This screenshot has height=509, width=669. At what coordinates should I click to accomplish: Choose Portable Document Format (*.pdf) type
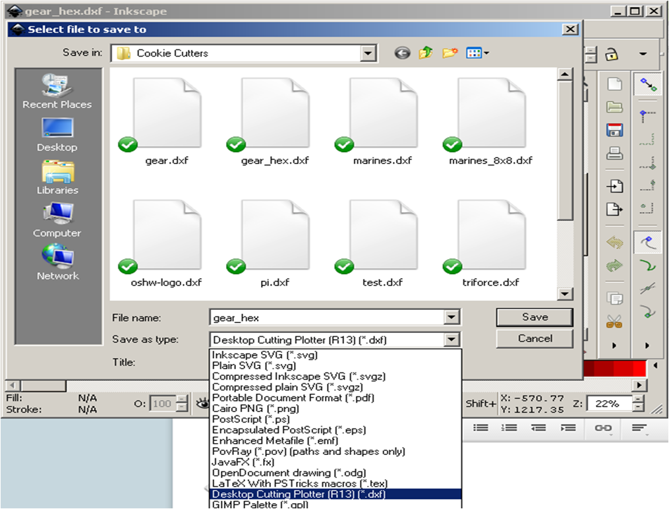pyautogui.click(x=335, y=398)
